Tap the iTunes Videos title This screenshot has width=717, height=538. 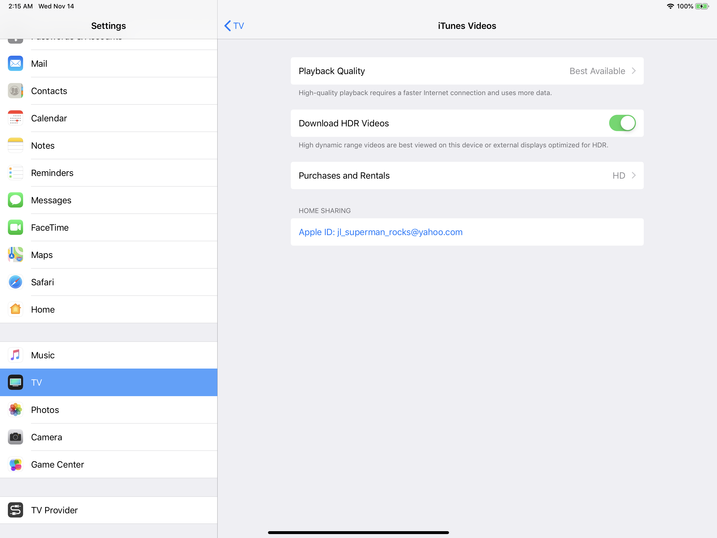tap(467, 26)
